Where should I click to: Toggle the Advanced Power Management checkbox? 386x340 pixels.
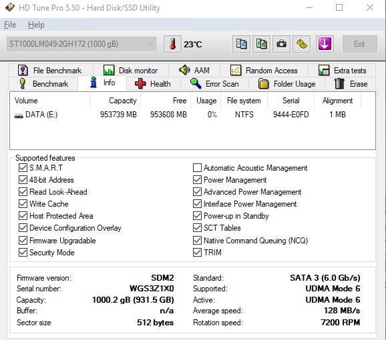(197, 191)
